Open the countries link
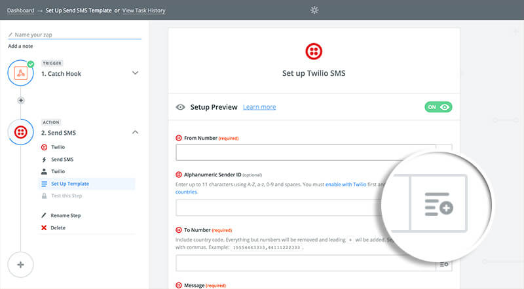 [187, 192]
